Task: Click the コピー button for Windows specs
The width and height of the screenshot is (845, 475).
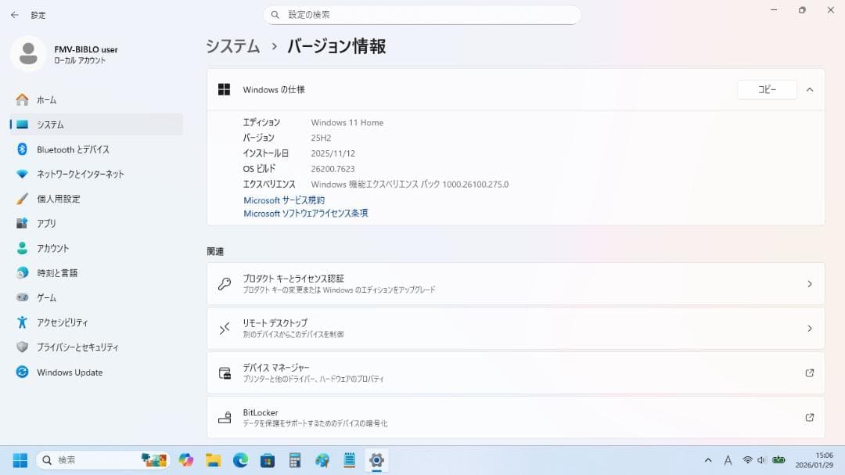Action: click(x=766, y=89)
